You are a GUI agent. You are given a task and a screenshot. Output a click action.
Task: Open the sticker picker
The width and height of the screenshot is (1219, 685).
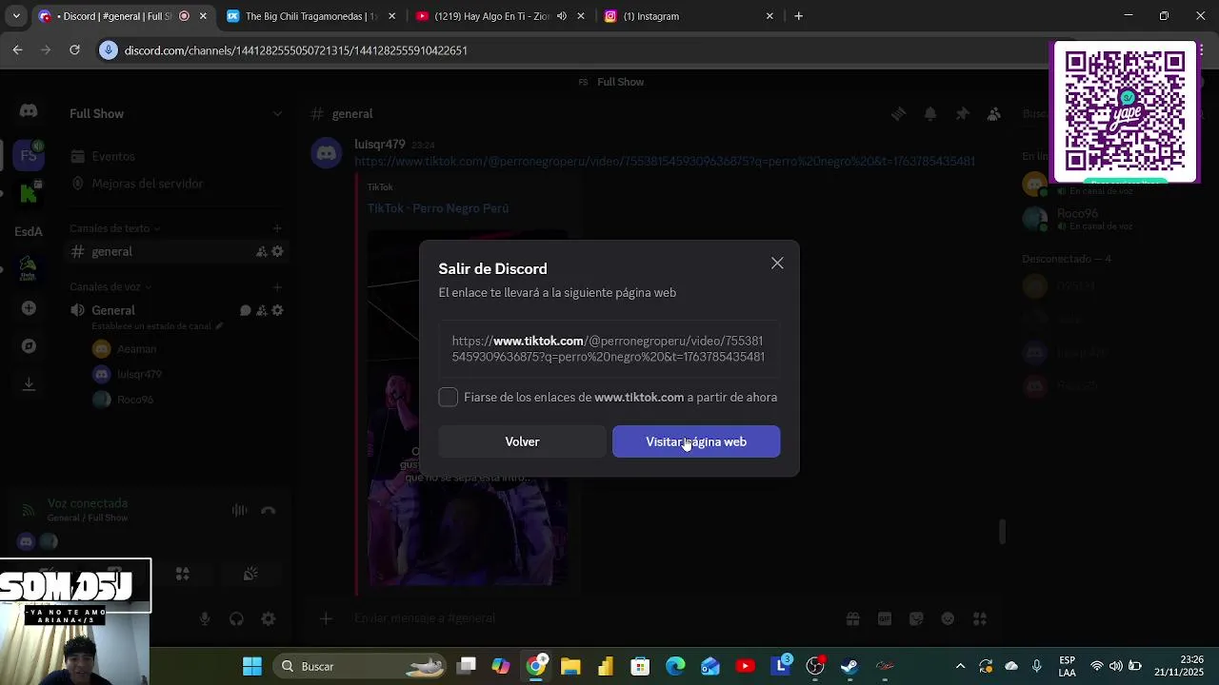(x=916, y=618)
